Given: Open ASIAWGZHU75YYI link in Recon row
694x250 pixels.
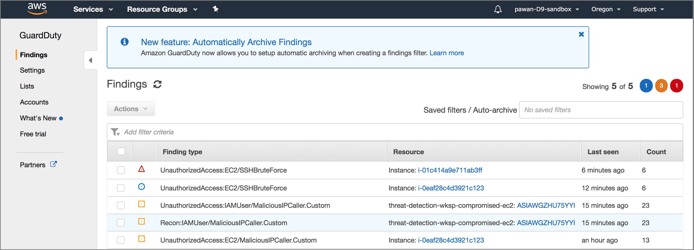Looking at the screenshot, I should pyautogui.click(x=546, y=223).
